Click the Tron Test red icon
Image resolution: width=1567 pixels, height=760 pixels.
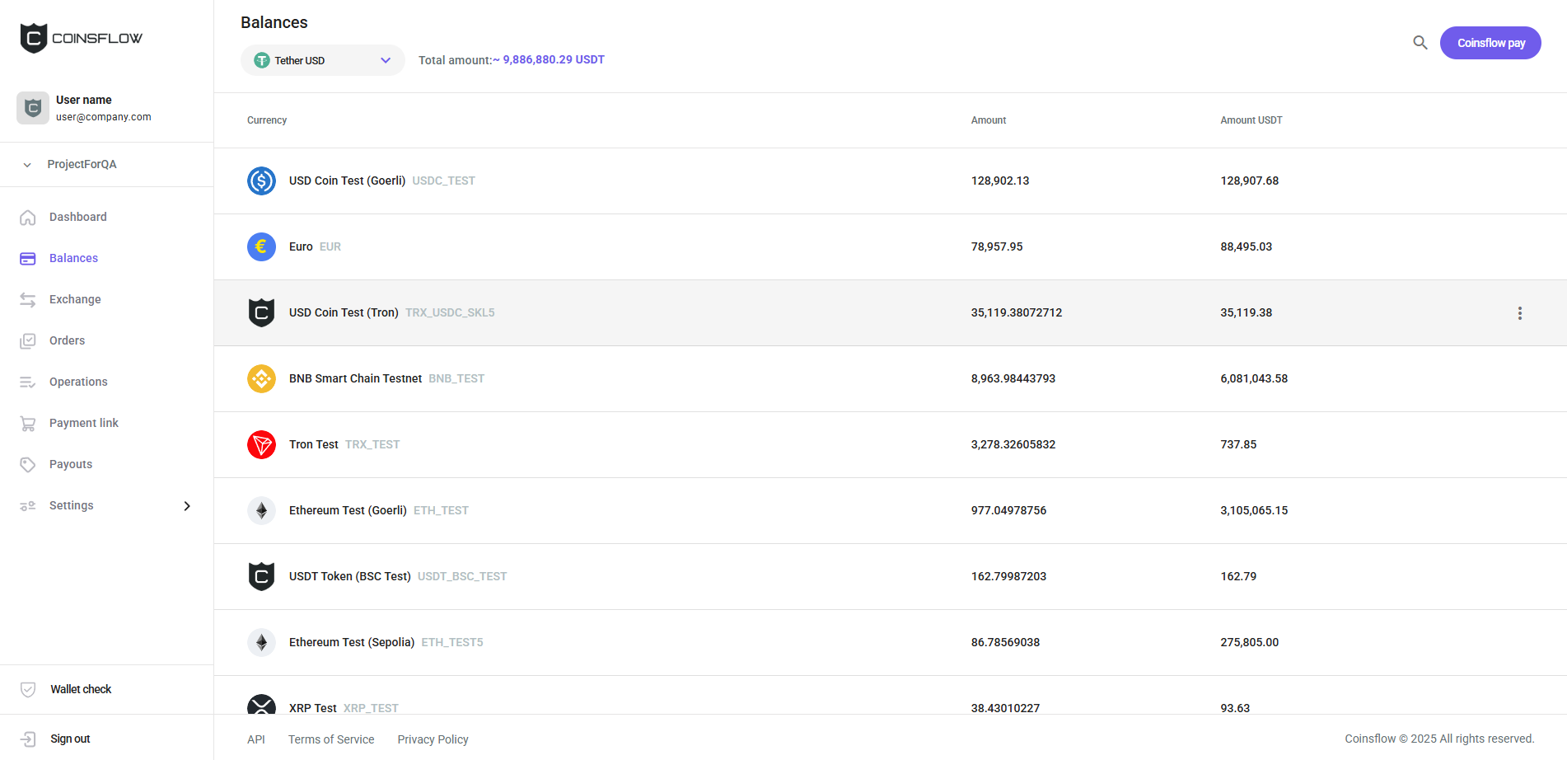click(x=261, y=444)
